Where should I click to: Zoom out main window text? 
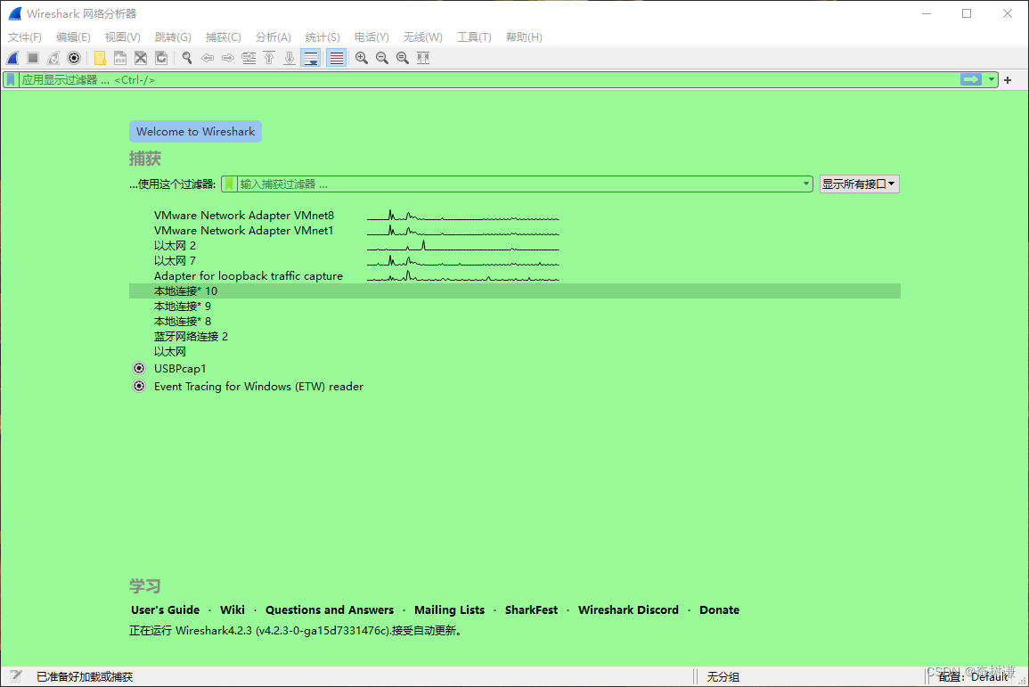(x=382, y=58)
